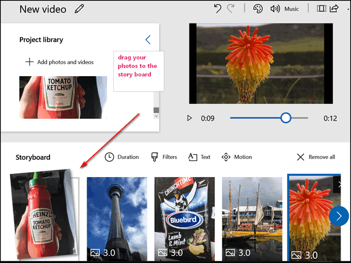Select the tower storyboard clip

[x=117, y=219]
